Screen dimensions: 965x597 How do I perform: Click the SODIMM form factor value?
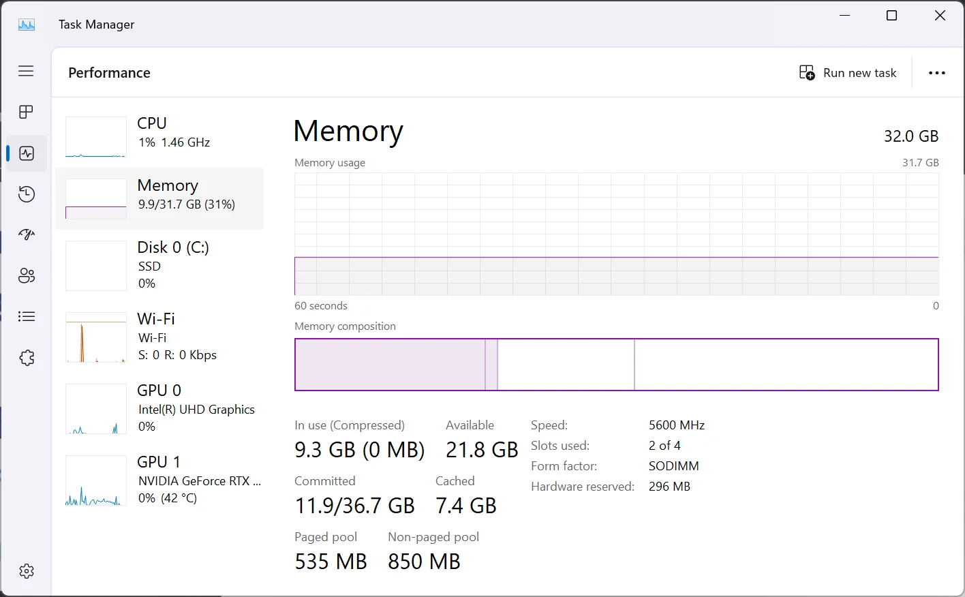point(674,466)
